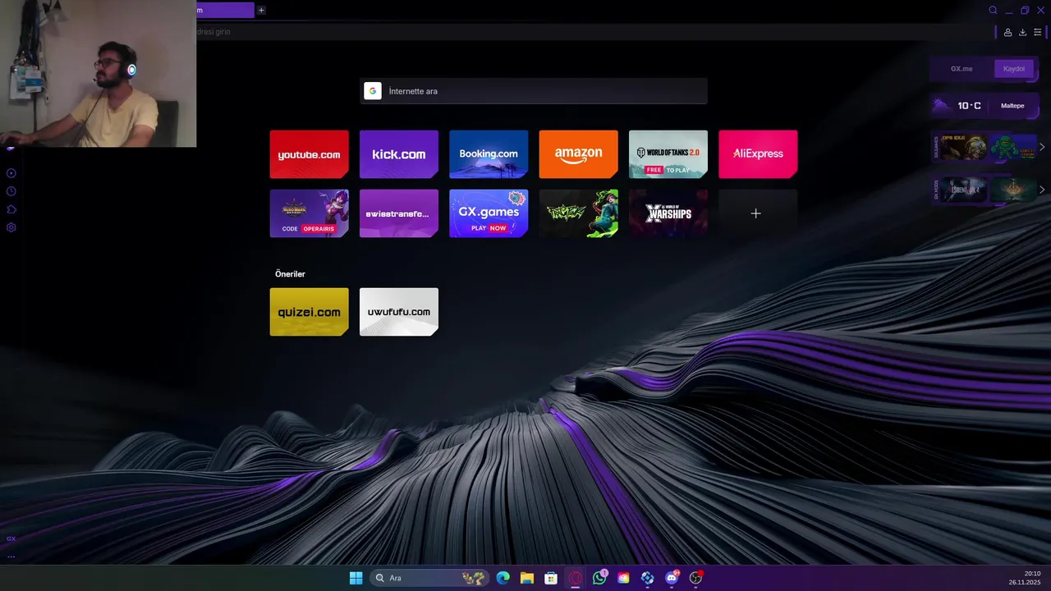The width and height of the screenshot is (1051, 591).
Task: Open the GX.games Play Now tile
Action: click(x=489, y=213)
